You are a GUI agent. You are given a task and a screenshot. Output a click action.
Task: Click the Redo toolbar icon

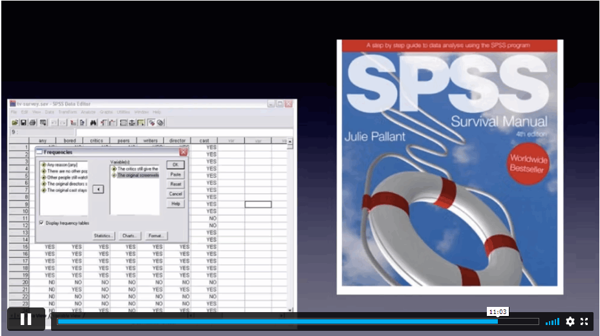tap(63, 123)
